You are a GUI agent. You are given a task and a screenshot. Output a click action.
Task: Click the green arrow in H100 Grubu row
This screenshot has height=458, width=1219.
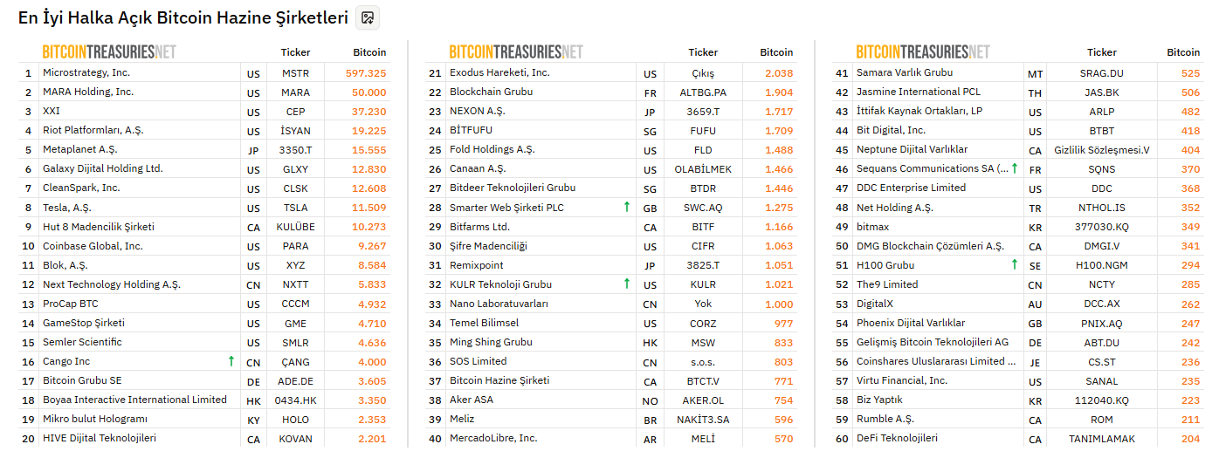(1015, 264)
